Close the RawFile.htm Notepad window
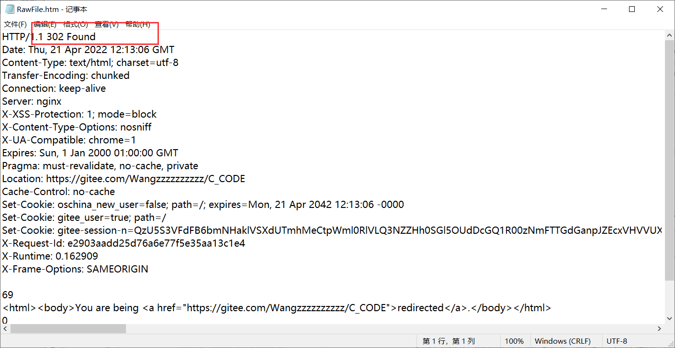This screenshot has width=675, height=348. tap(659, 9)
